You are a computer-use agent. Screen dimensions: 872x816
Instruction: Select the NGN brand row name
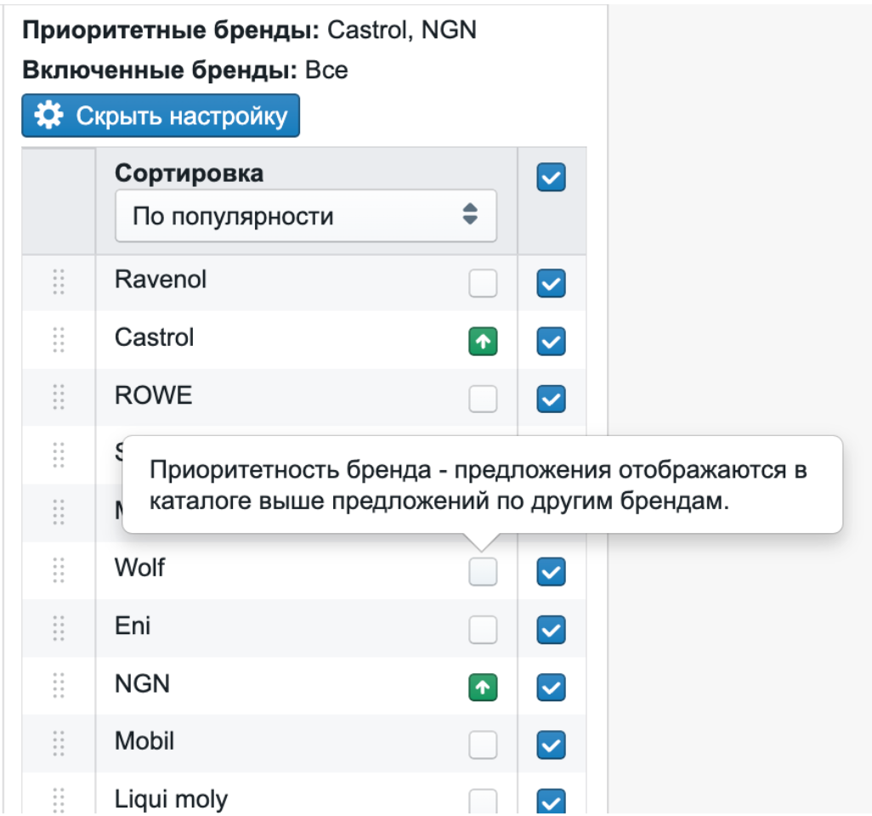[x=143, y=683]
